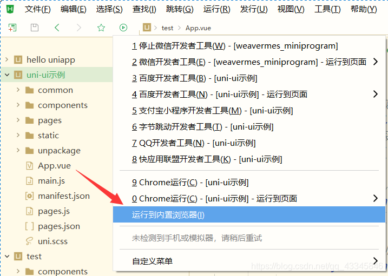Select 9 Chrome运行(C) entry

click(249, 183)
